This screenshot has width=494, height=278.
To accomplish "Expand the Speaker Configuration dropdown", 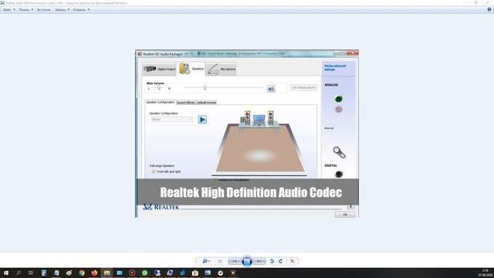I will tap(171, 120).
